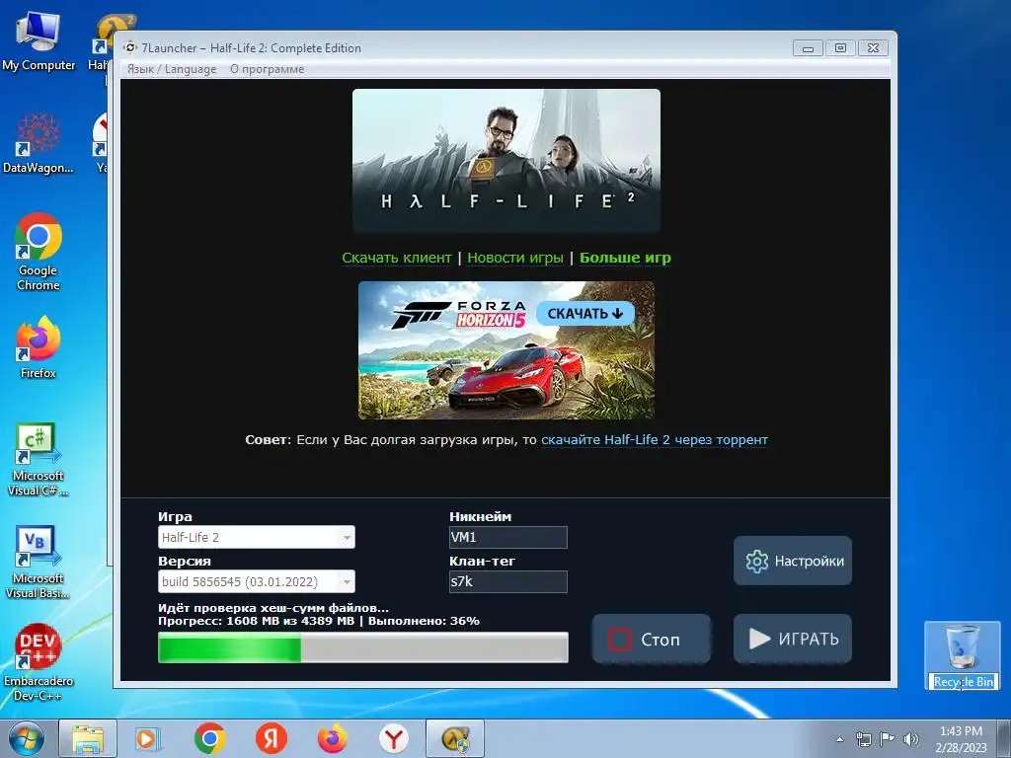
Task: Expand the Версия build dropdown
Action: [257, 581]
